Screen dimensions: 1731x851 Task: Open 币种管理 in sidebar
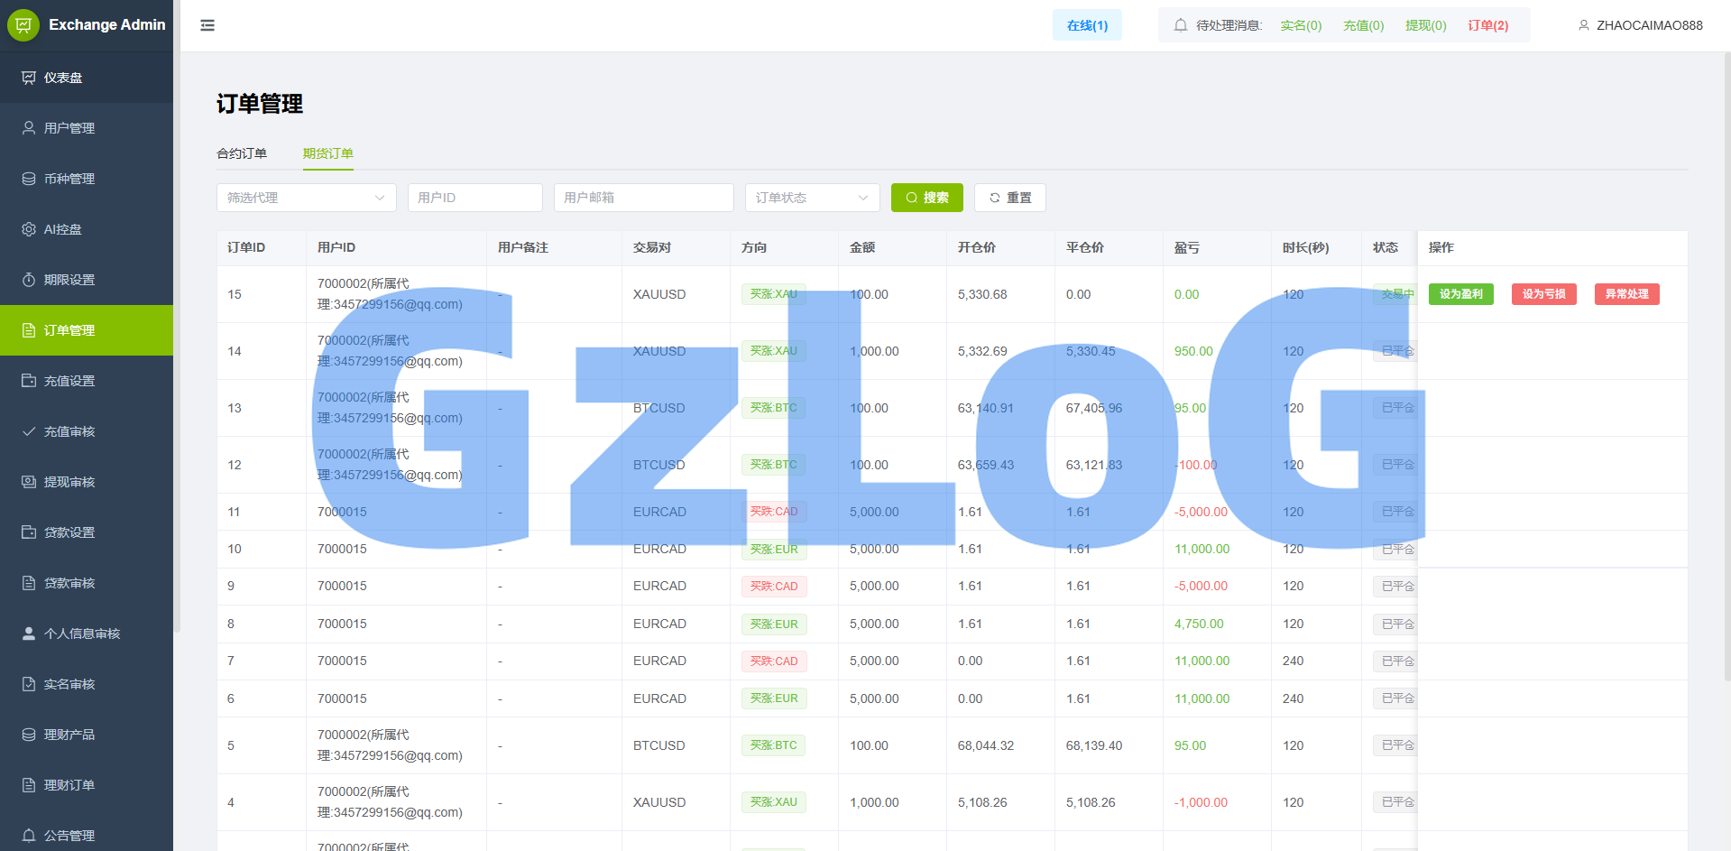pos(69,179)
